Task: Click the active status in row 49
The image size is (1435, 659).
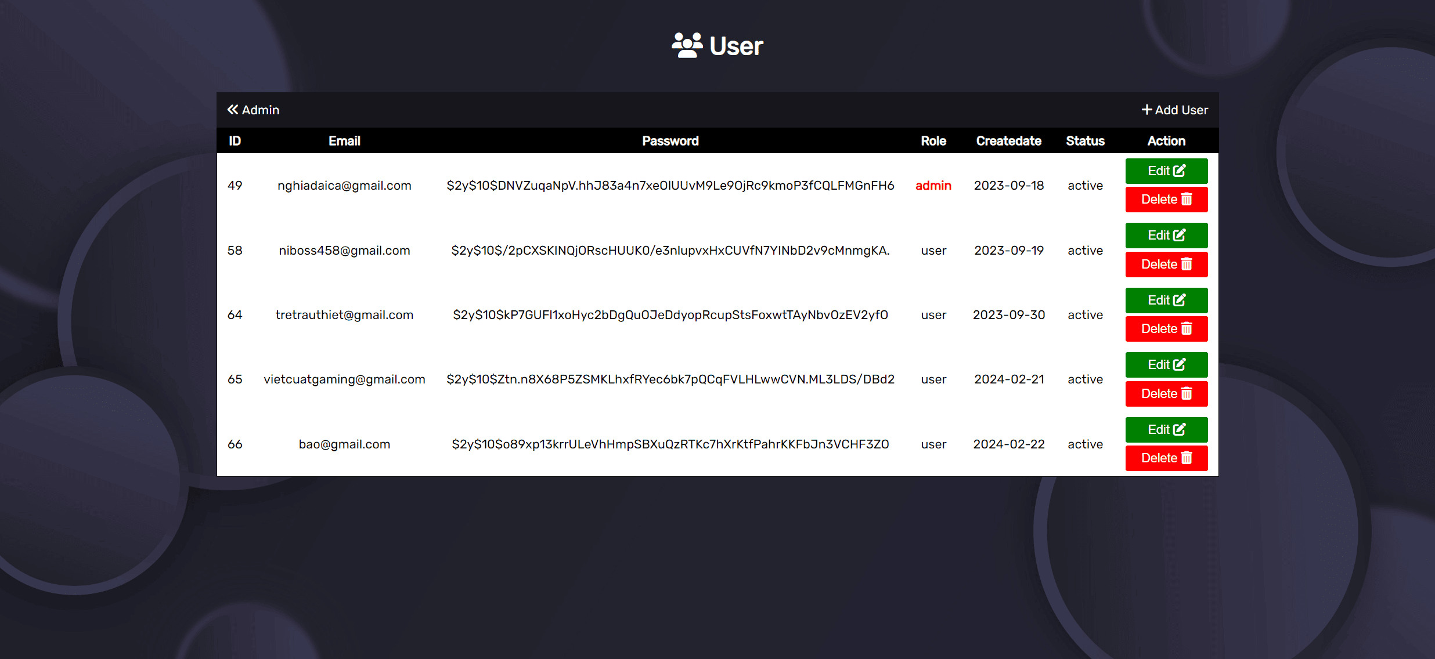Action: (x=1085, y=186)
